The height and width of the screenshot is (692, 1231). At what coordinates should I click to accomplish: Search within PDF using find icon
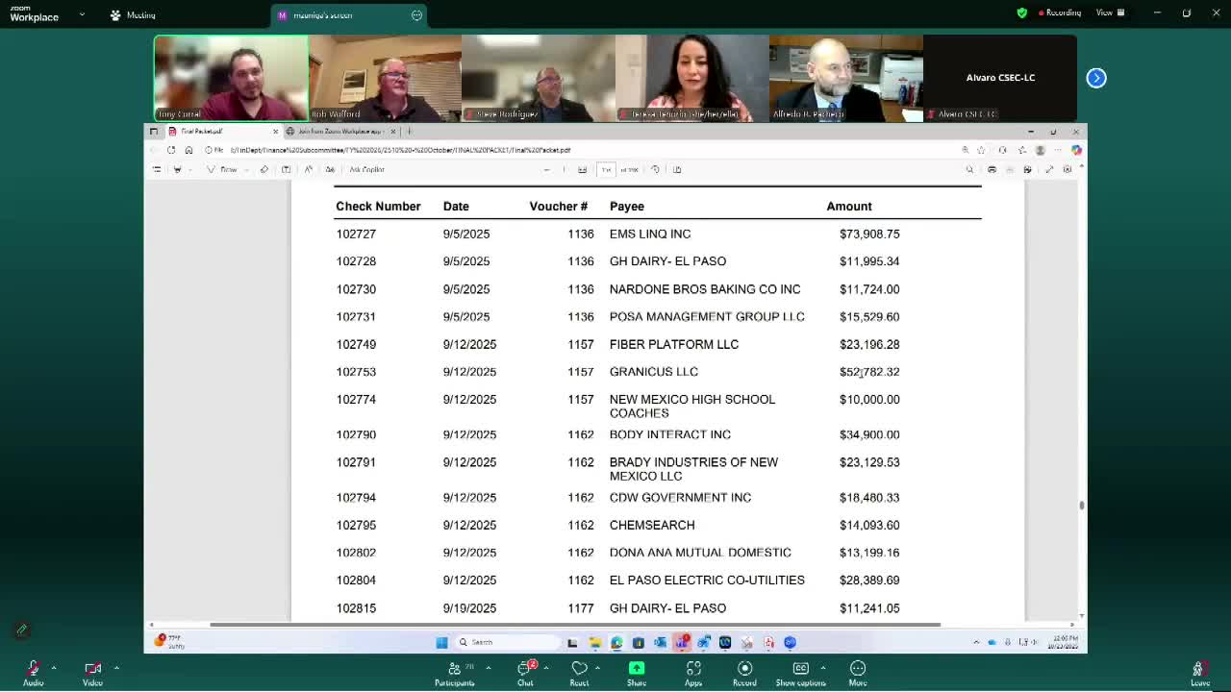coord(969,169)
